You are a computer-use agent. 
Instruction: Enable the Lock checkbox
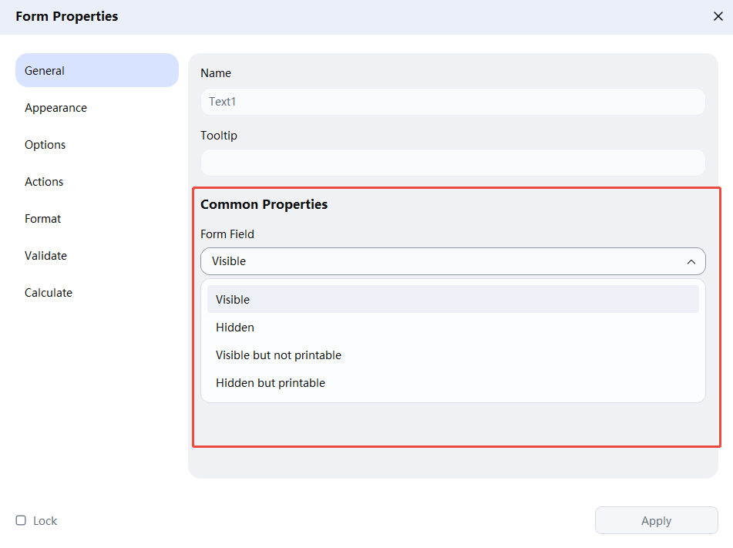coord(21,520)
